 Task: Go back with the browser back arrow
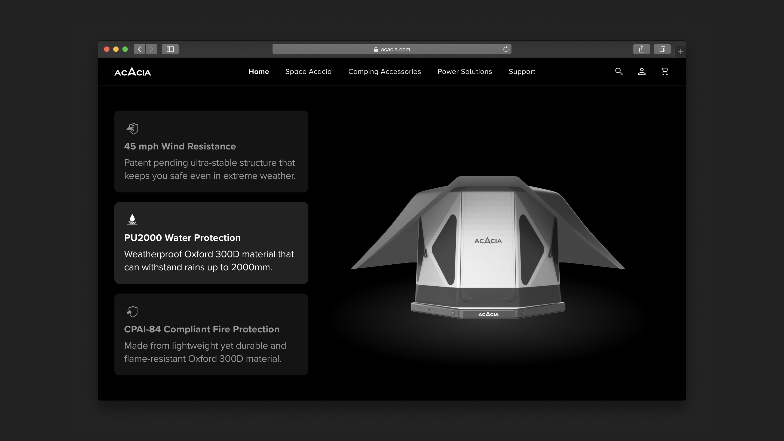click(140, 49)
